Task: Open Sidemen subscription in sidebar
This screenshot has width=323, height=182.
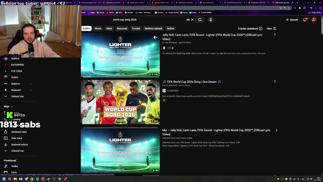Action: click(x=16, y=84)
